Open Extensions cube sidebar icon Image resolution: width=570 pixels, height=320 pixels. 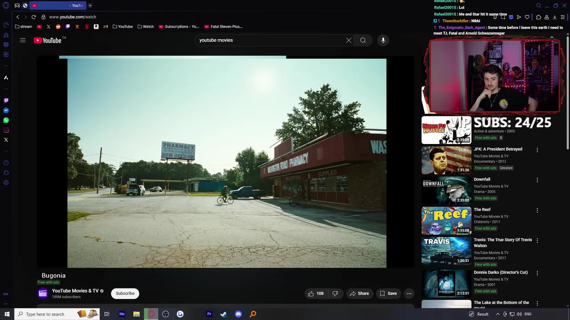coord(6,172)
